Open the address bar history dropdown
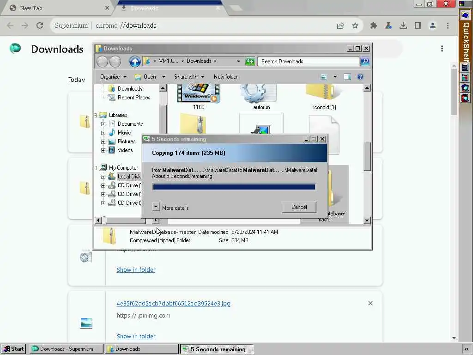 [238, 61]
